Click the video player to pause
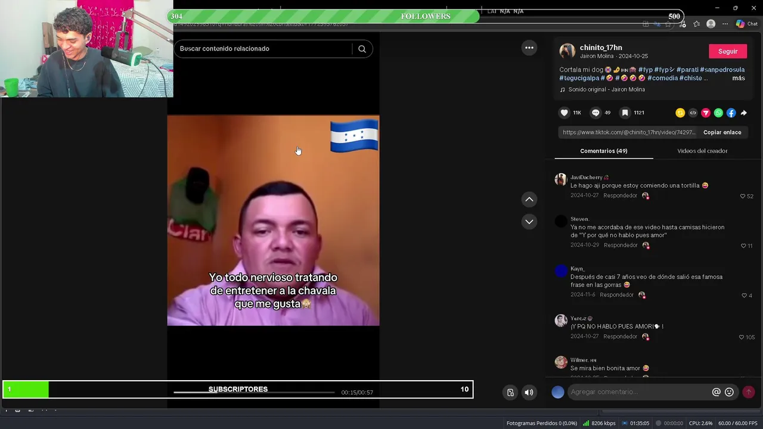 click(273, 220)
